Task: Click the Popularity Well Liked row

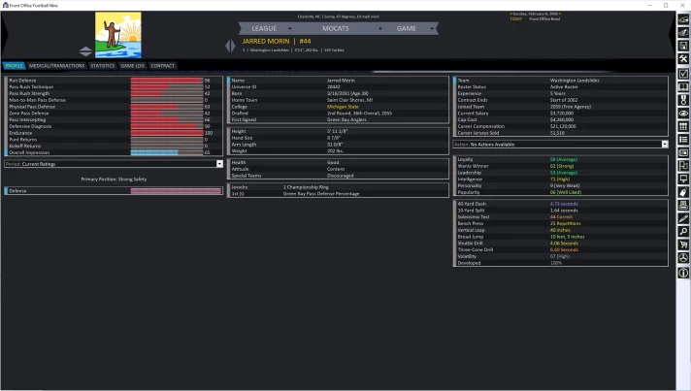Action: point(561,192)
